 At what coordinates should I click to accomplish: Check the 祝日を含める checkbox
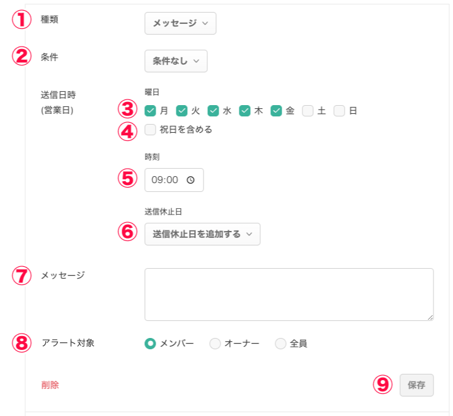[x=151, y=130]
